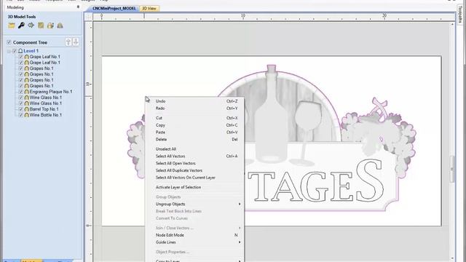Click the 3D Model Tools heading
466x262 pixels.
[x=22, y=17]
